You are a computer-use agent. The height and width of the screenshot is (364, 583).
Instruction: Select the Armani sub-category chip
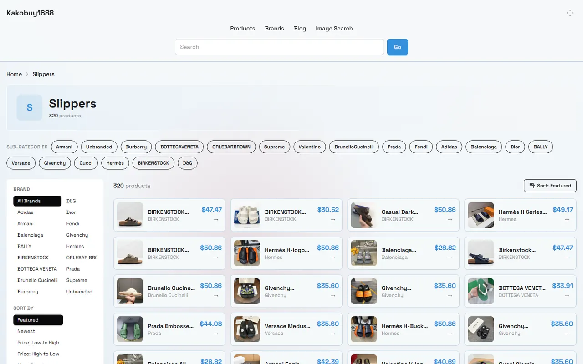click(64, 147)
